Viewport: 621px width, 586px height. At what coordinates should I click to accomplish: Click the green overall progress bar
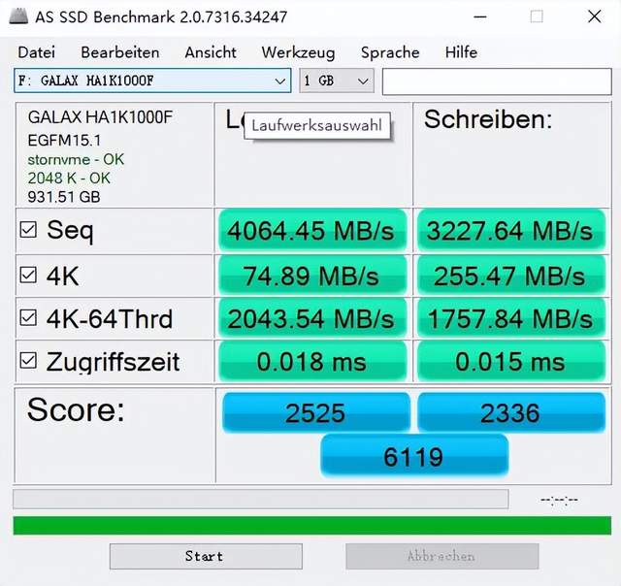point(312,525)
